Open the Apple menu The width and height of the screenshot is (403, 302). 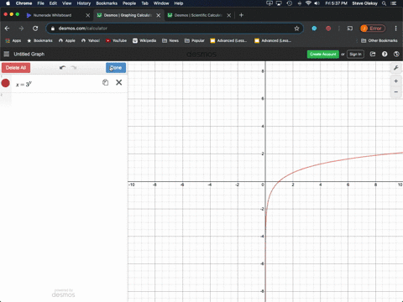[x=8, y=3]
